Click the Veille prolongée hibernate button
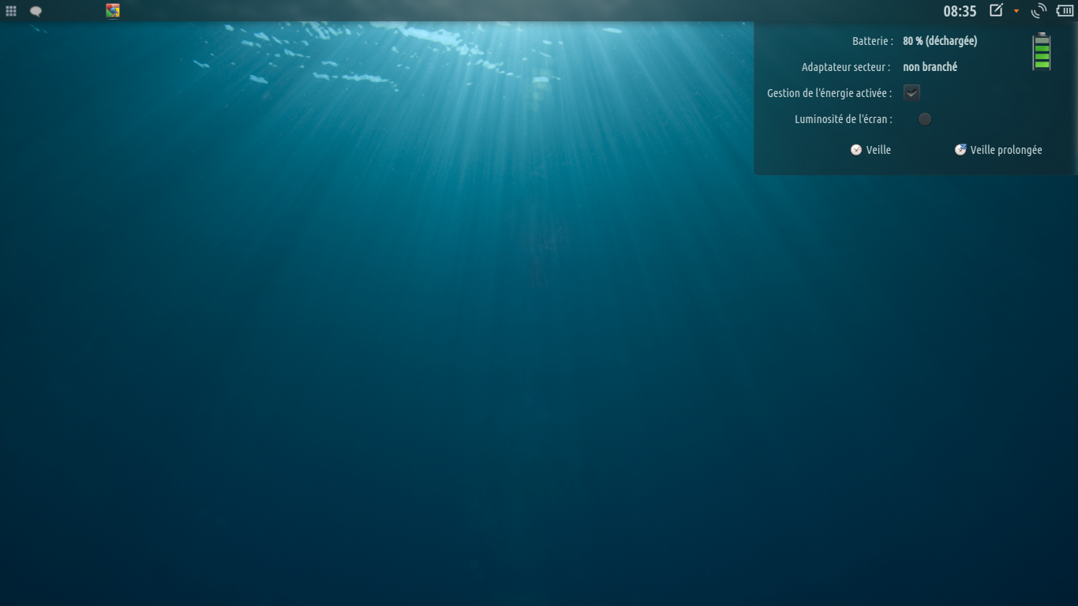This screenshot has height=606, width=1078. (x=998, y=150)
